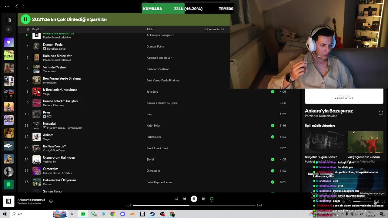Sort by the # column header
Viewport: 388px width, 218px height.
point(28,29)
